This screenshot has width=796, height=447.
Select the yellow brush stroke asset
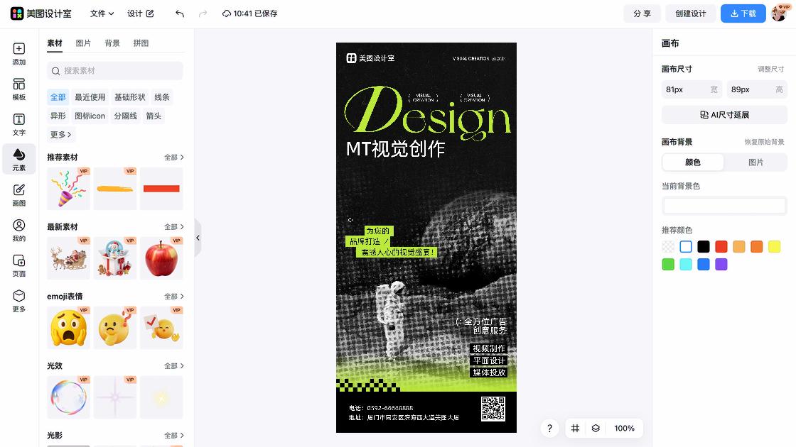(x=115, y=189)
